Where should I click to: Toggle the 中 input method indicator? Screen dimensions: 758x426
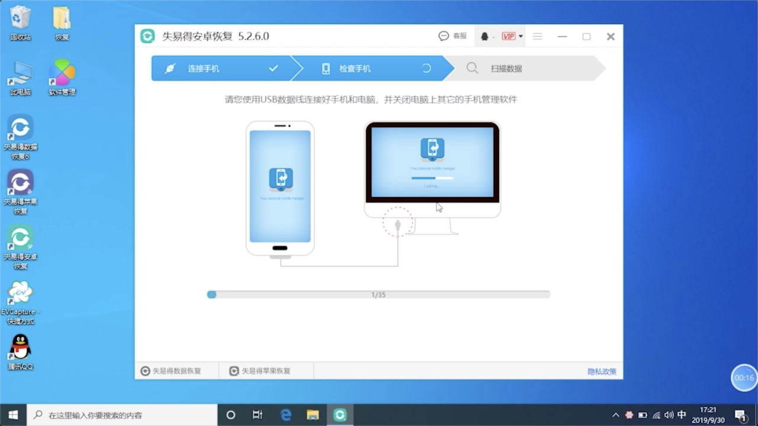point(682,415)
